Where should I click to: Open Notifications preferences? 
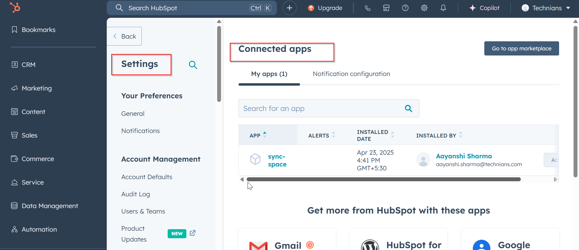click(141, 131)
